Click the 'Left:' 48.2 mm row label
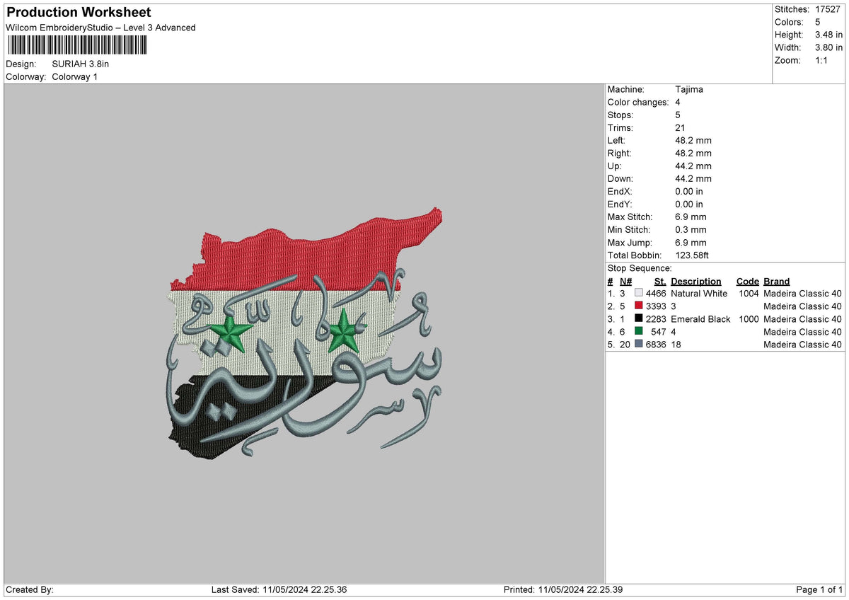849x600 pixels. (618, 141)
